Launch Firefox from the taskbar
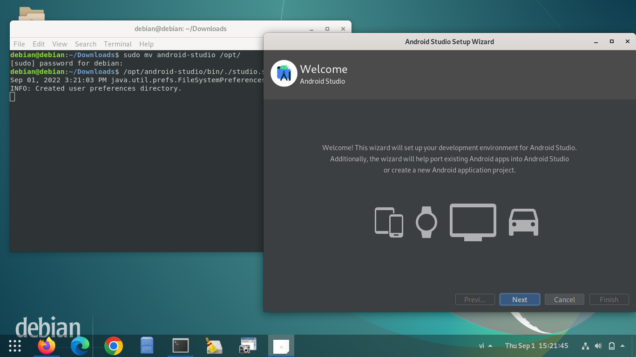636x357 pixels. tap(47, 346)
